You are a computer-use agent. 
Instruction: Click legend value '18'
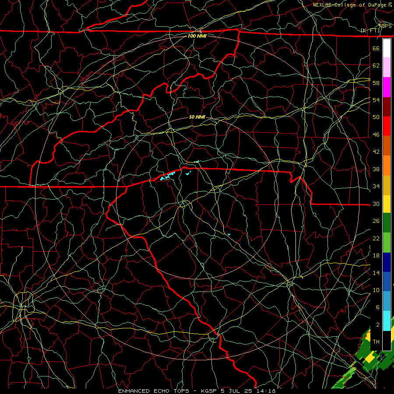pos(376,256)
